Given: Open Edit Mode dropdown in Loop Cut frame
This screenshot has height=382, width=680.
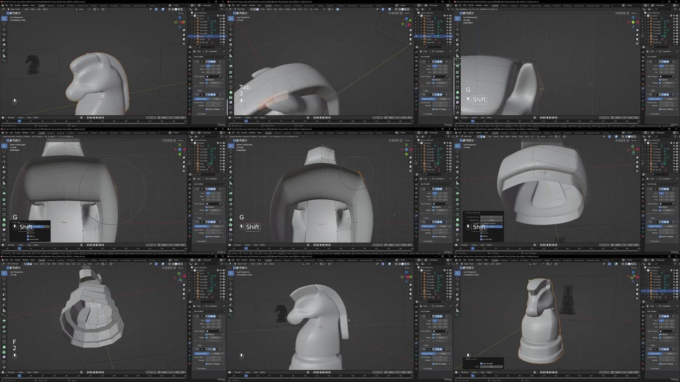Looking at the screenshot, I should (x=467, y=136).
